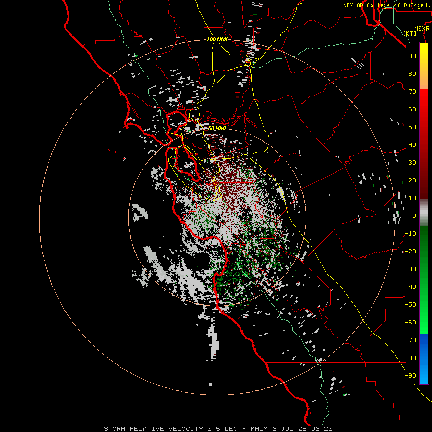432x432 pixels.
Task: Click the 40 value on velocity scale
Action: coord(412,145)
